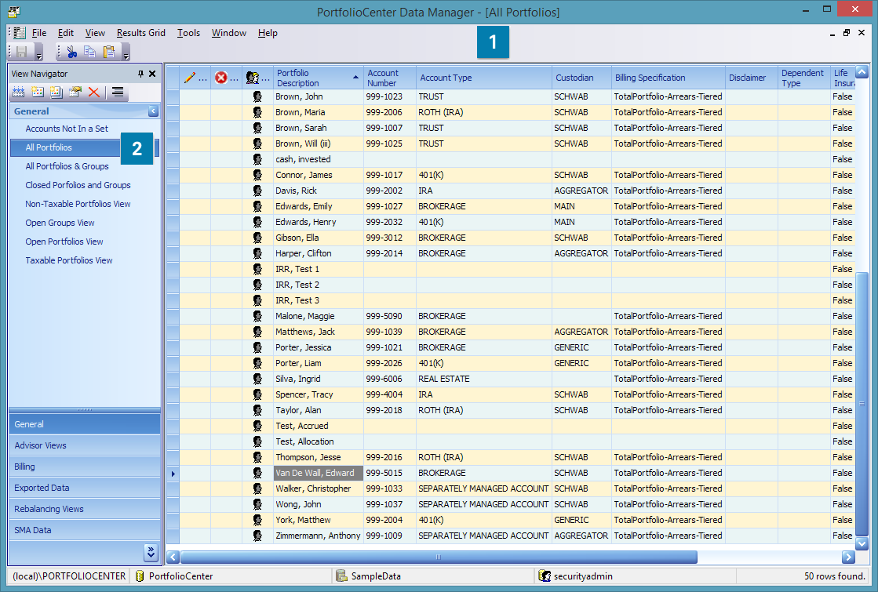The height and width of the screenshot is (592, 878).
Task: Click the portfolio icon beside Taylor, Alan
Action: pos(257,410)
